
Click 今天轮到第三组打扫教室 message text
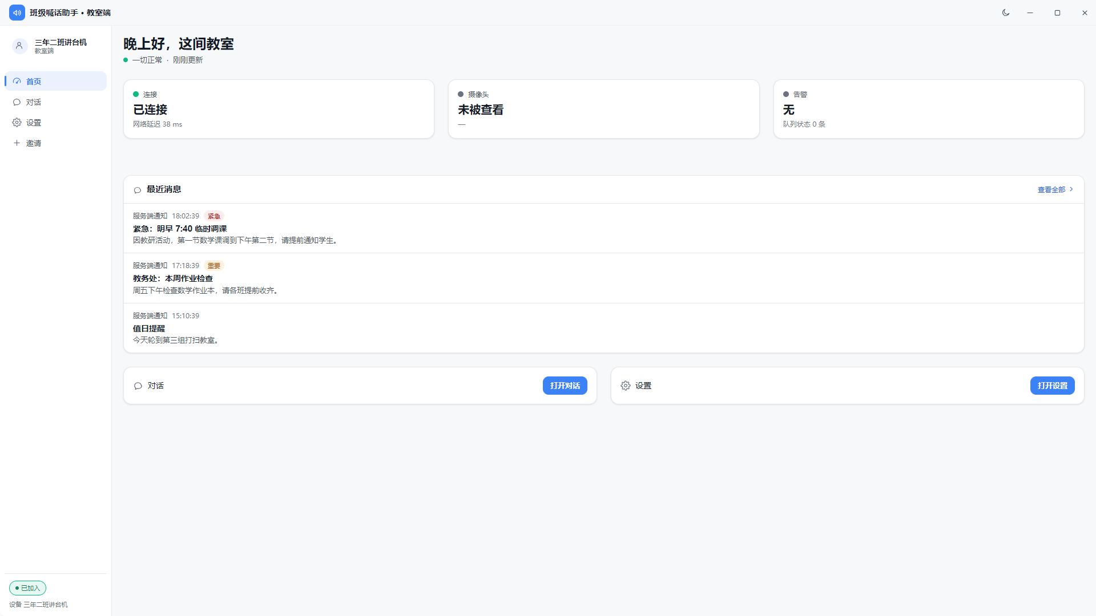[x=176, y=341]
